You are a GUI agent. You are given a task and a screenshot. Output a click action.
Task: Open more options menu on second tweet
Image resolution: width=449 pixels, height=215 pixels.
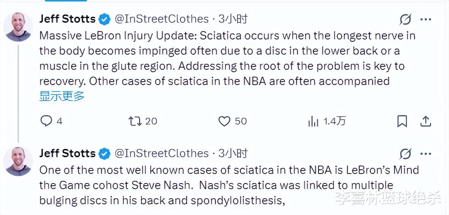[x=426, y=153]
